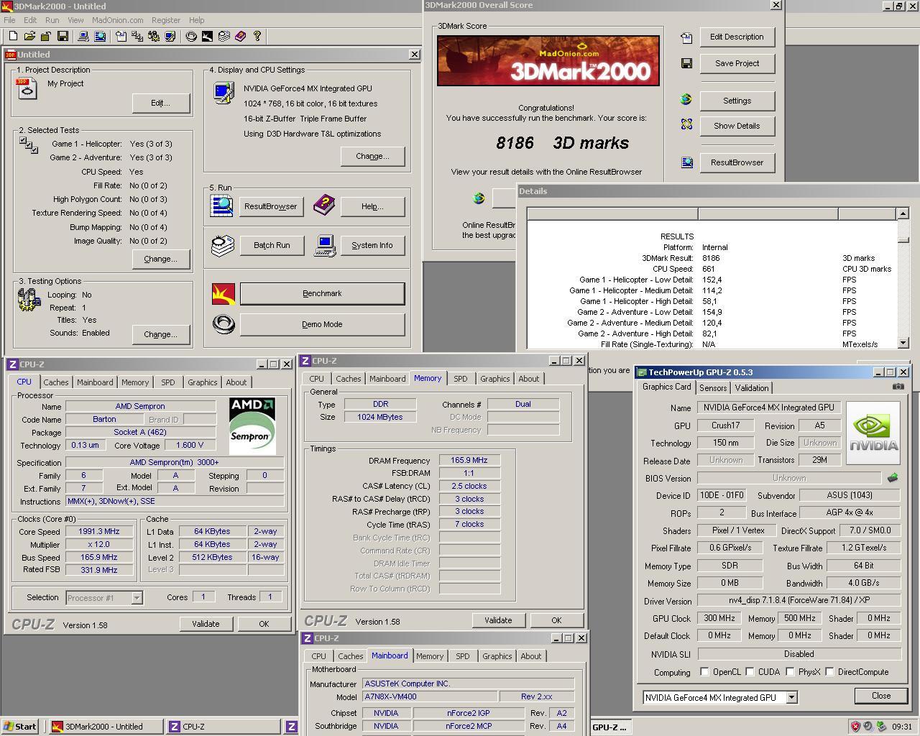Click the New project toolbar icon
The image size is (920, 736).
13,36
